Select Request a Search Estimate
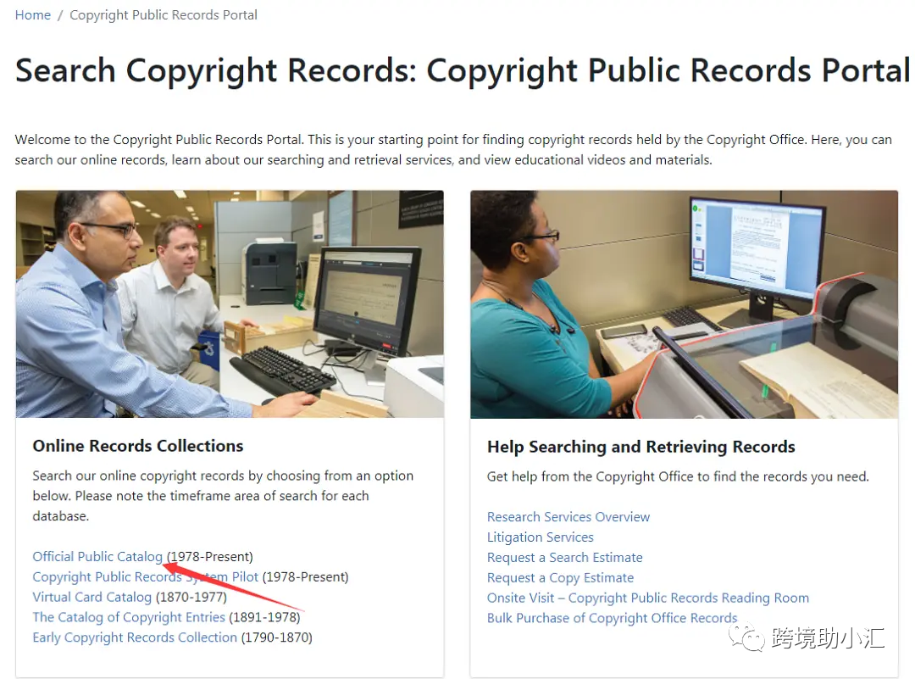915x679 pixels. 565,558
